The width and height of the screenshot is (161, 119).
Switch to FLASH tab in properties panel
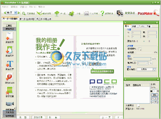[x=142, y=26]
